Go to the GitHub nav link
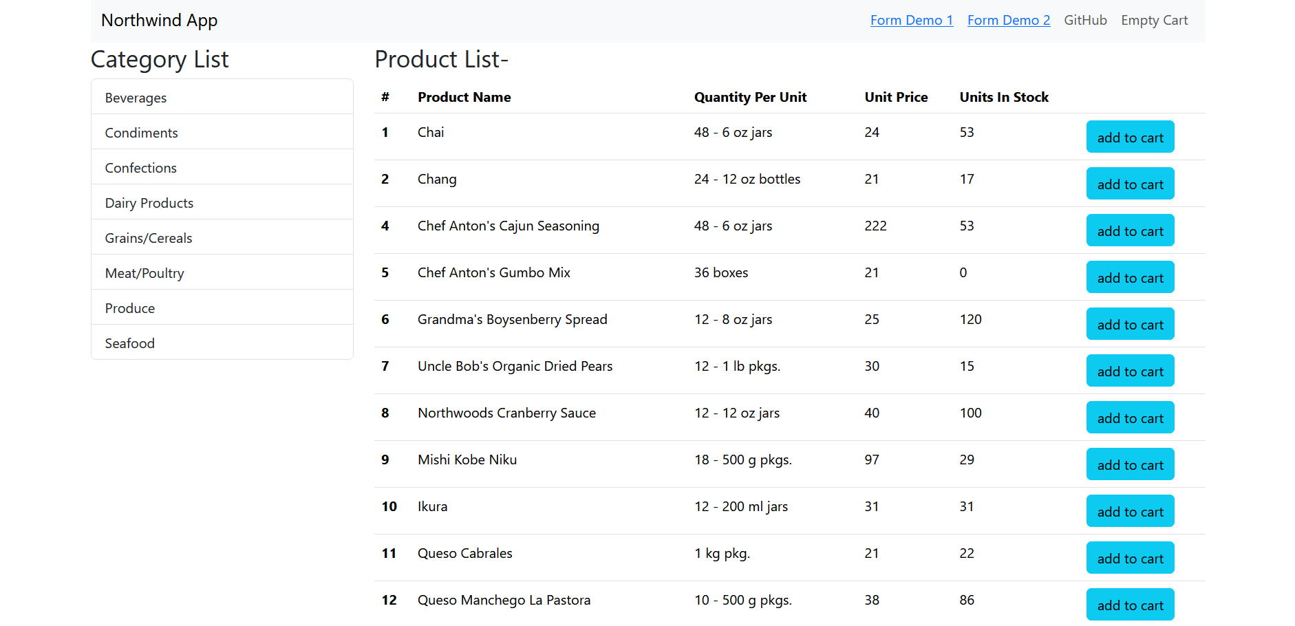This screenshot has width=1295, height=626. (x=1085, y=21)
